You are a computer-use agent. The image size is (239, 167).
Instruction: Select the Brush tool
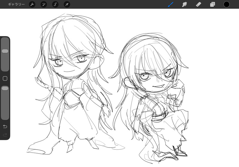pos(171,4)
